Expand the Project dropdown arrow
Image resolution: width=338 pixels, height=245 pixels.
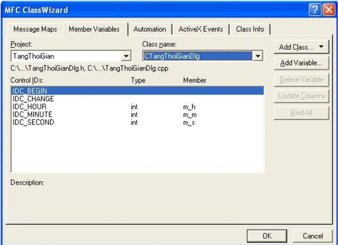[x=126, y=56]
